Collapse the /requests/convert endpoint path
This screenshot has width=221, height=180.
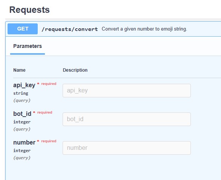70,29
